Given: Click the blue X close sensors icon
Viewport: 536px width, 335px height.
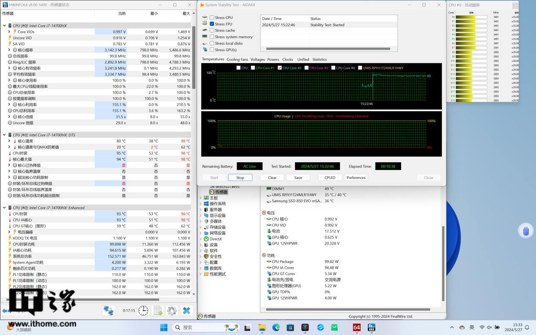Looking at the screenshot, I should [x=186, y=310].
